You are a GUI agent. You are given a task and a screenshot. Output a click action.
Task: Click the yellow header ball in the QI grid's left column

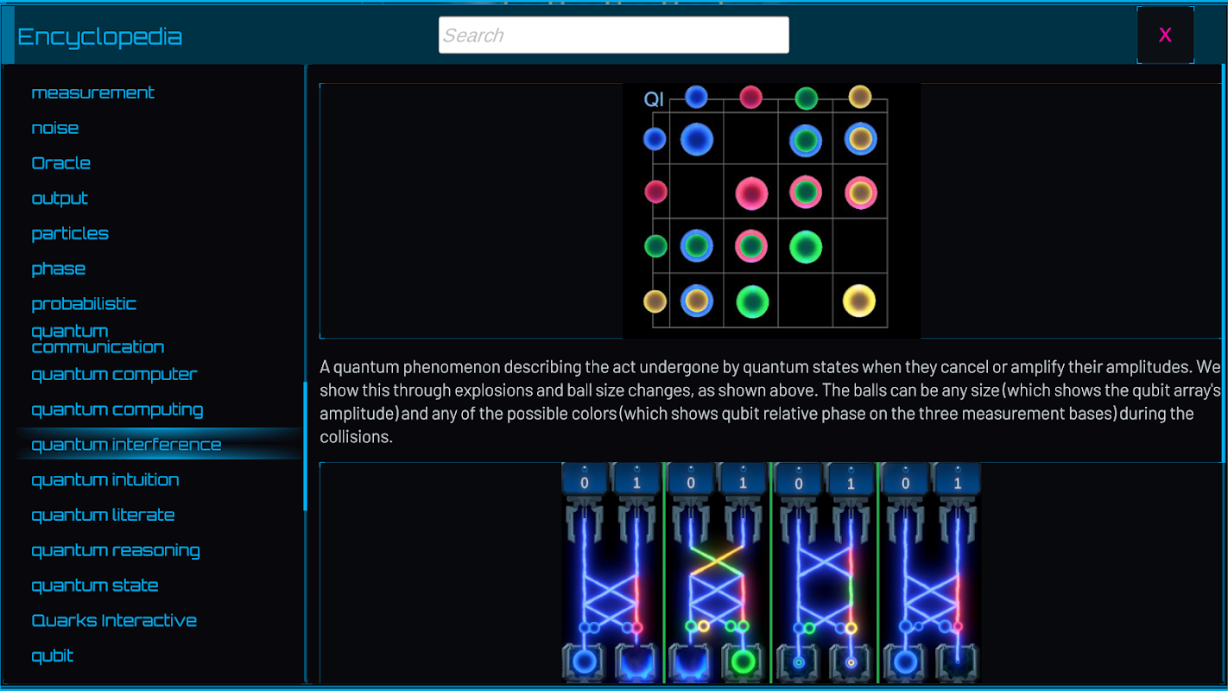coord(655,301)
